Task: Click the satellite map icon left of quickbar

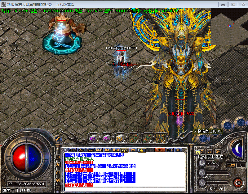Action: click(x=57, y=139)
